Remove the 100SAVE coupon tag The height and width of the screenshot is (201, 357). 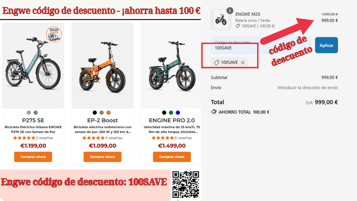[x=243, y=63]
